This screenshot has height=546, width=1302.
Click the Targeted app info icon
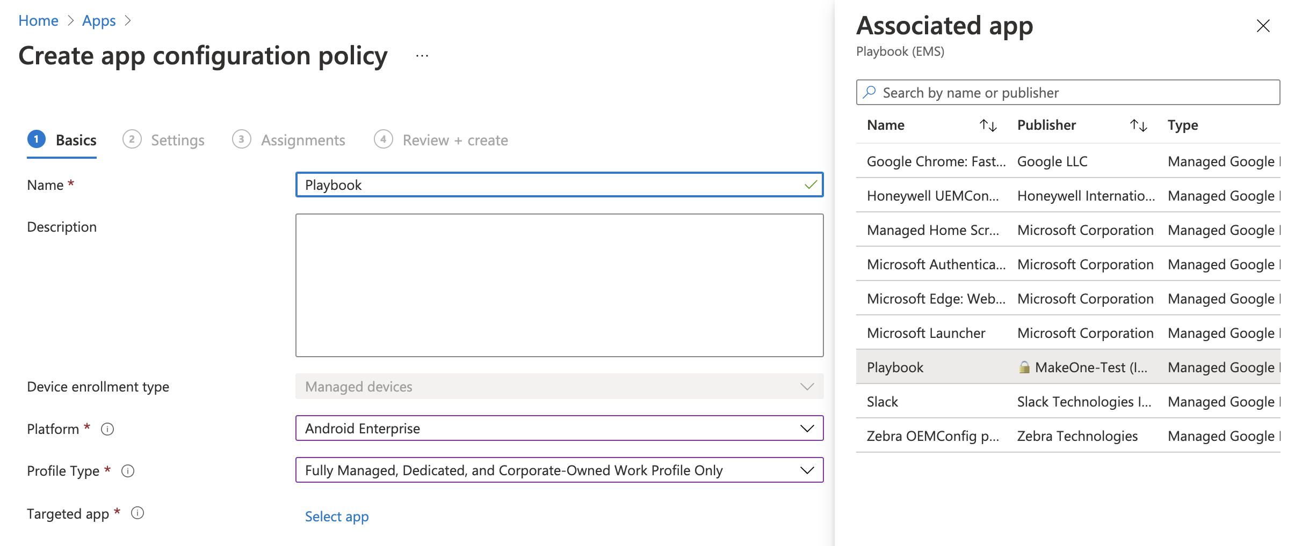tap(138, 513)
